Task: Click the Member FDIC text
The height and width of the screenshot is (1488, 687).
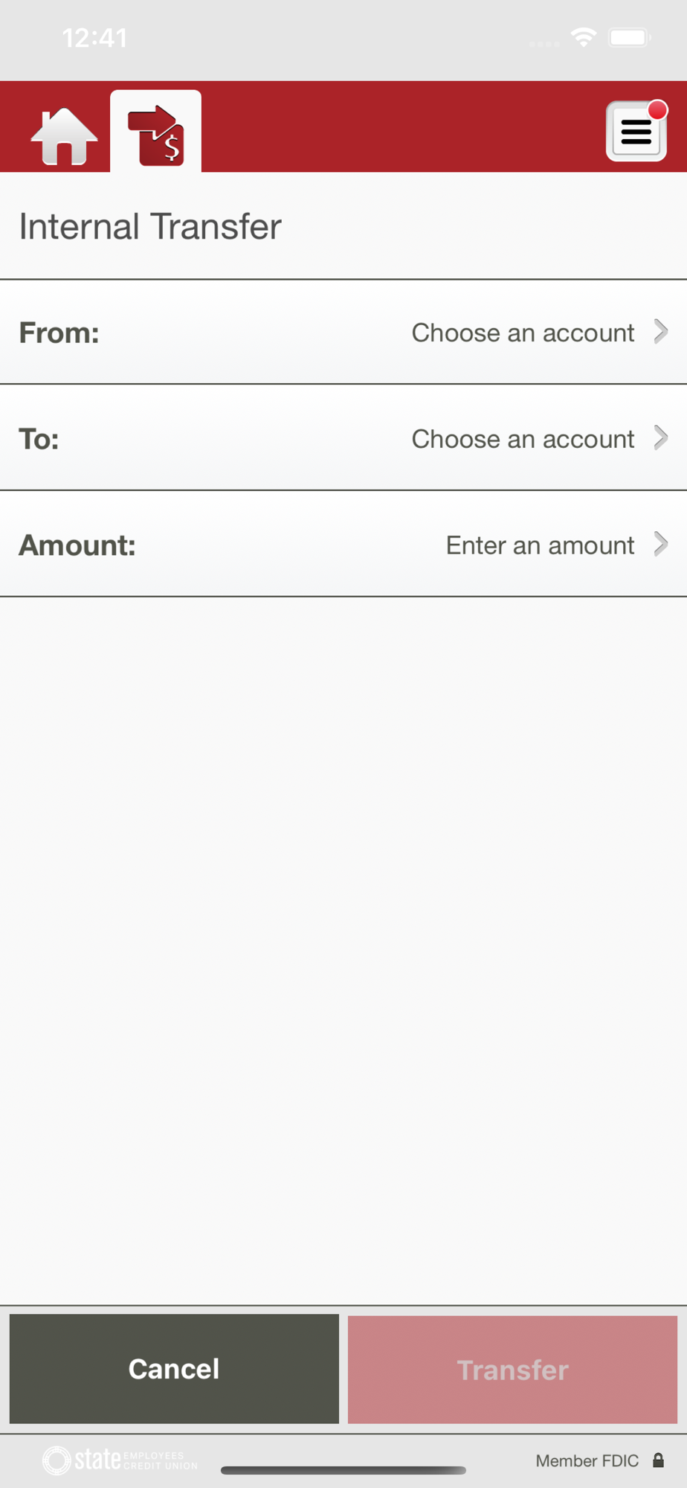Action: tap(587, 1460)
